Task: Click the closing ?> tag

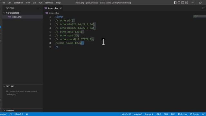Action: coord(57,47)
